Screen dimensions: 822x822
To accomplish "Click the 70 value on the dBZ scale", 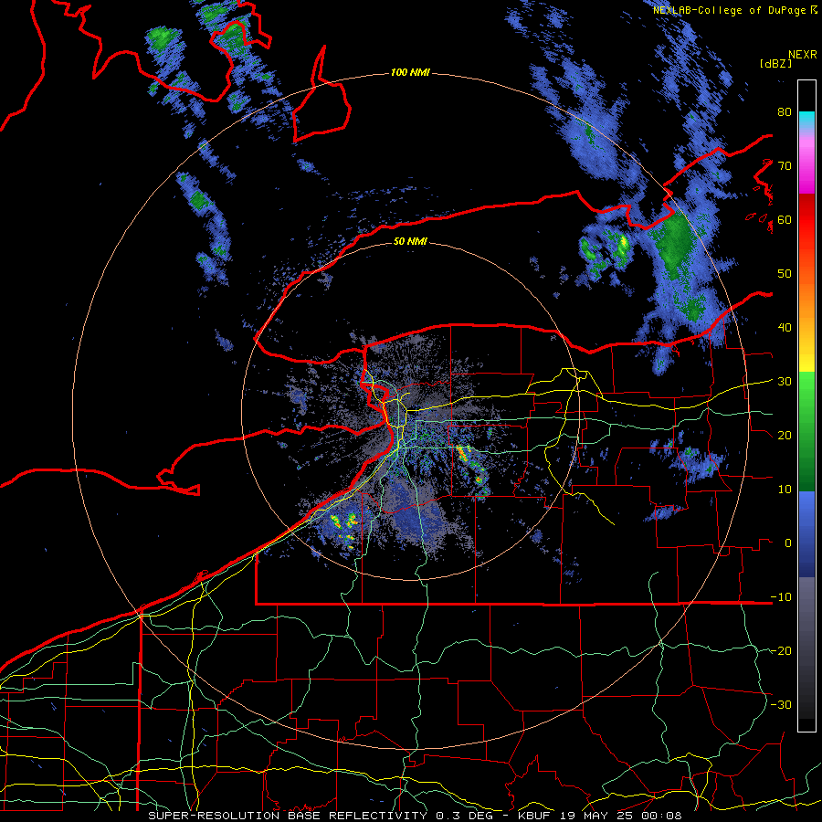I will pyautogui.click(x=785, y=166).
